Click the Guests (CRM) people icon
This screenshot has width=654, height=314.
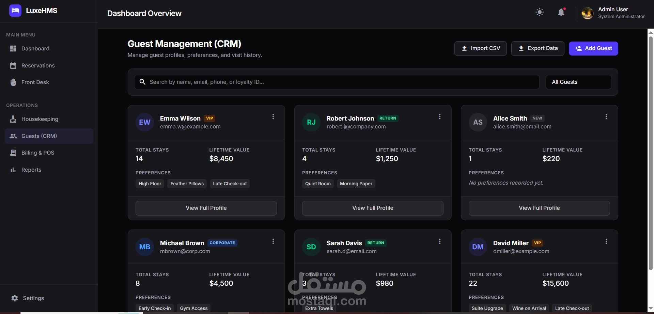[13, 136]
